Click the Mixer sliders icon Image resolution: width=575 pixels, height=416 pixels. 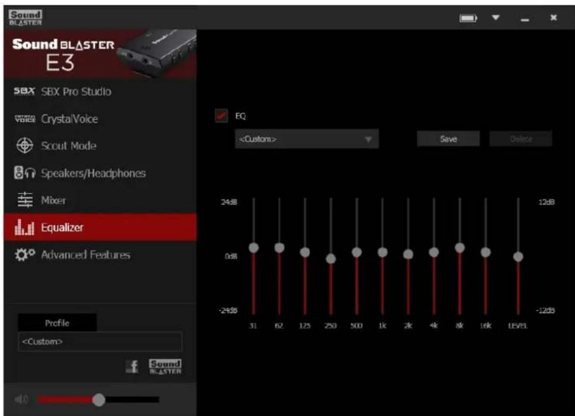[x=25, y=200]
